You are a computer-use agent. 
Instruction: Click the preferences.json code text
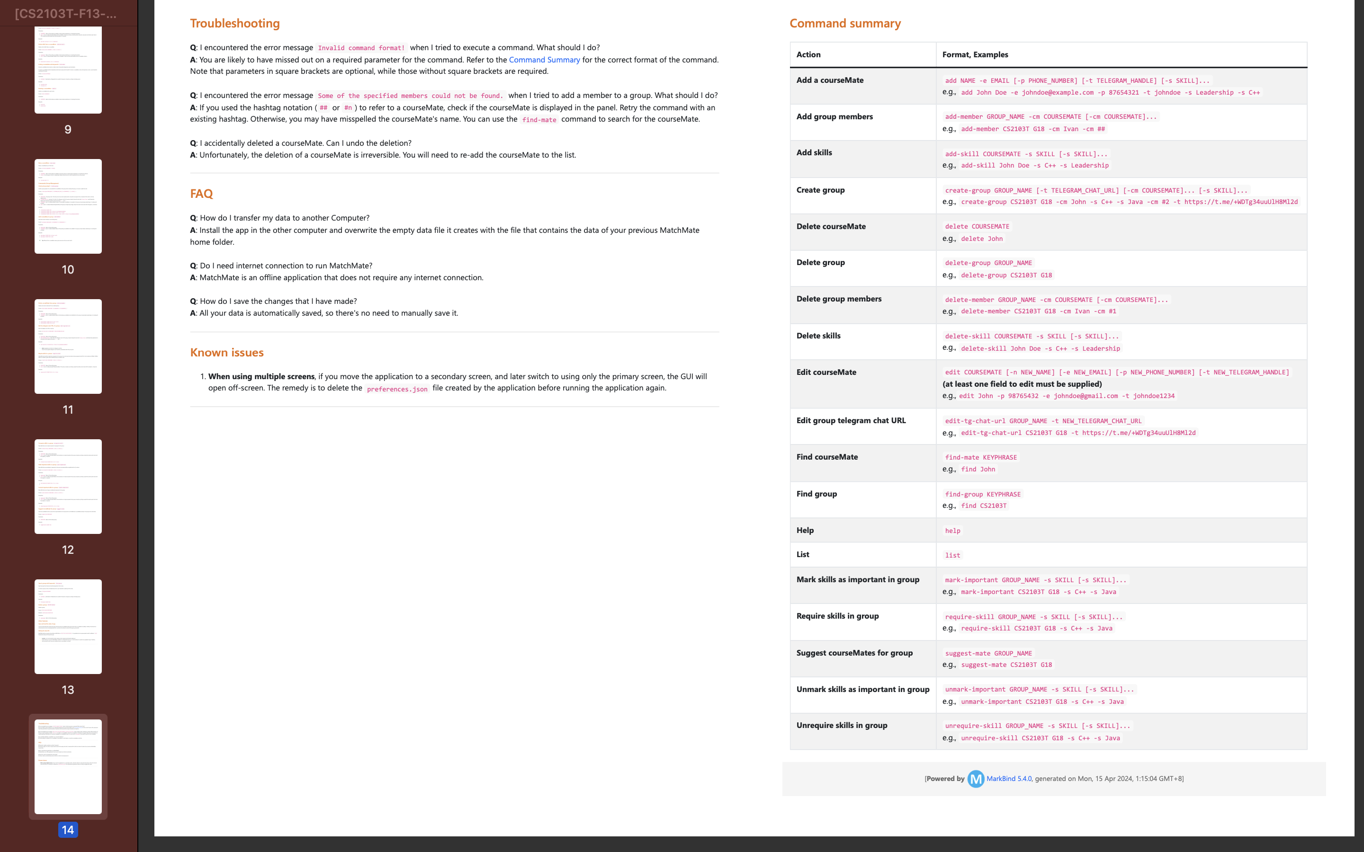coord(397,389)
